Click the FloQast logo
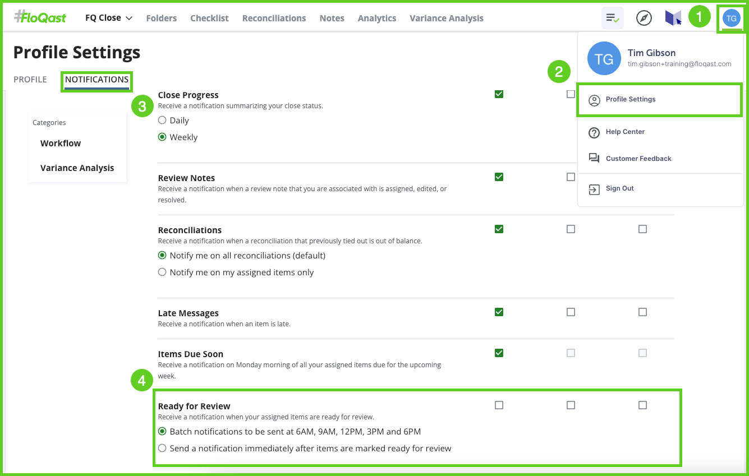749x476 pixels. [x=40, y=17]
